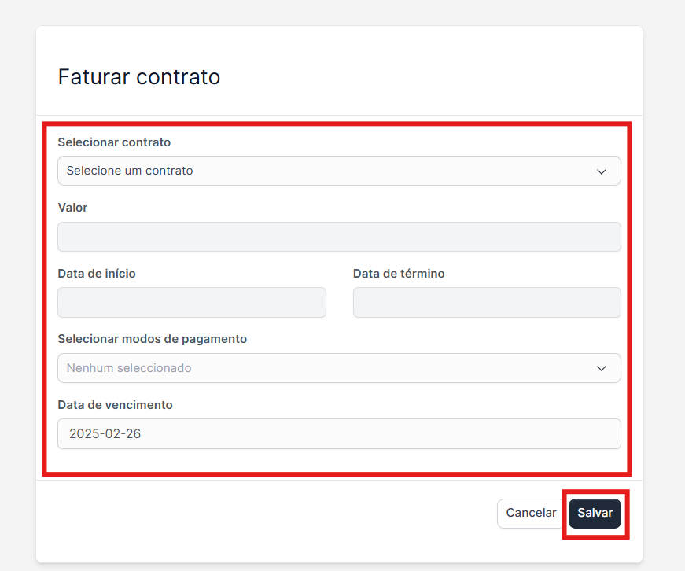Click the 'Data de vencimento' label

click(x=116, y=405)
